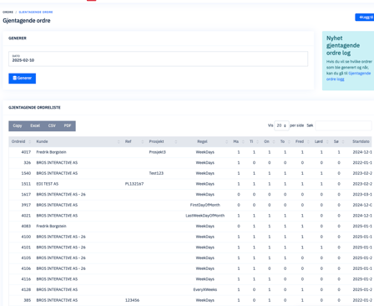Click the Ordre breadcrumb link
The width and height of the screenshot is (374, 306).
click(x=8, y=12)
